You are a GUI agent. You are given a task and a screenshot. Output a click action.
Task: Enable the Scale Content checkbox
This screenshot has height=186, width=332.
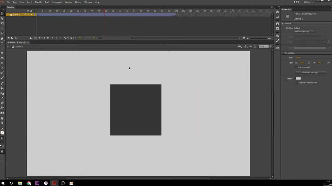point(296,67)
